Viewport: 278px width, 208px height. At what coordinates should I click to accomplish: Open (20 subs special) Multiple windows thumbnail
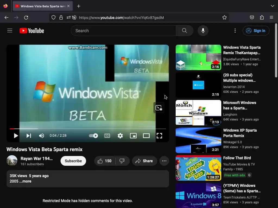198,85
